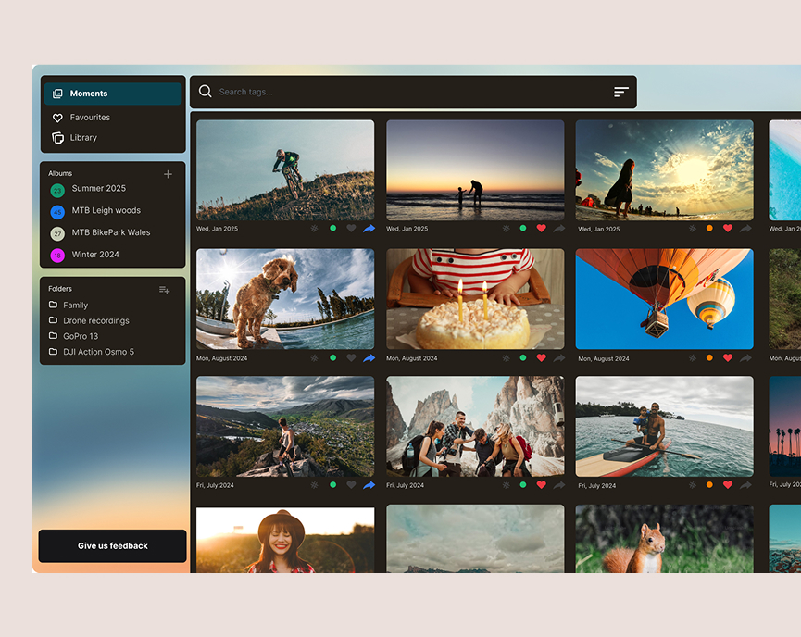Open the beach sunset silhouette photo
This screenshot has height=637, width=801.
pos(475,170)
